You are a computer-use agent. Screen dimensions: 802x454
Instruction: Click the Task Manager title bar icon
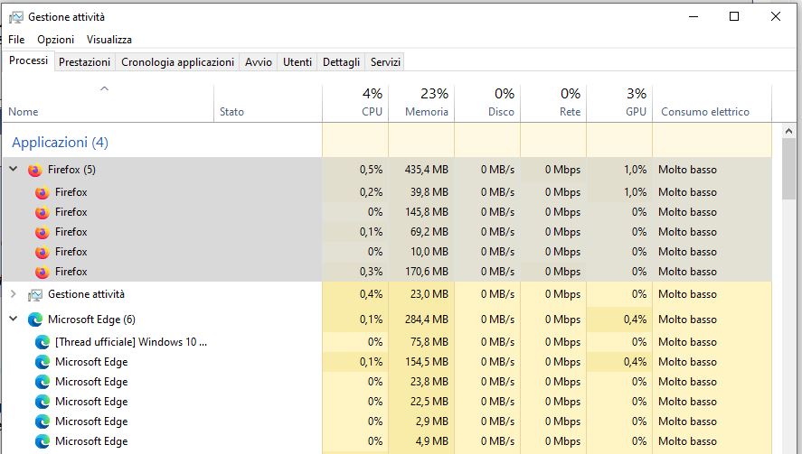16,17
